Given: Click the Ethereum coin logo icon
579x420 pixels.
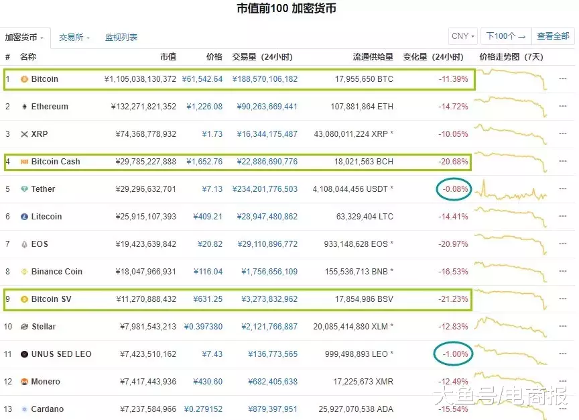Looking at the screenshot, I should (x=24, y=107).
